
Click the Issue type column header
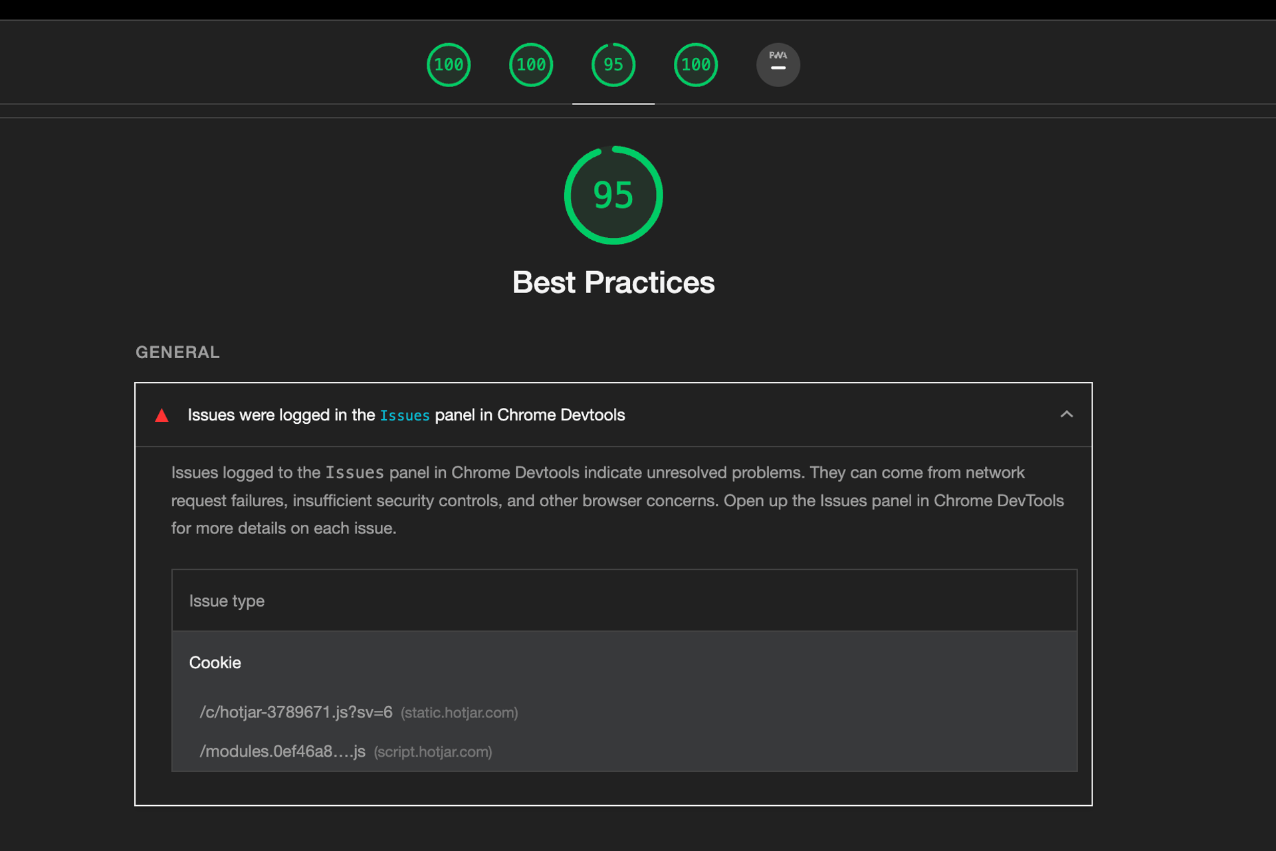pyautogui.click(x=227, y=601)
